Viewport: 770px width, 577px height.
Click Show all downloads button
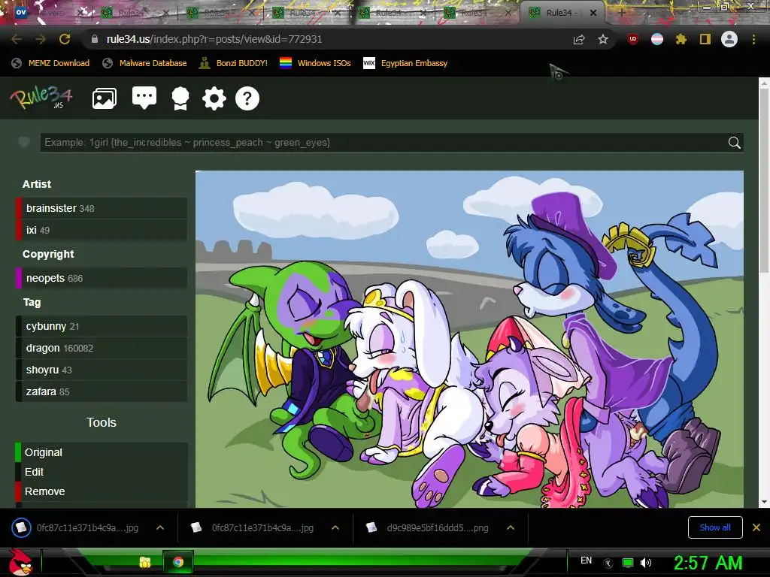pos(715,527)
